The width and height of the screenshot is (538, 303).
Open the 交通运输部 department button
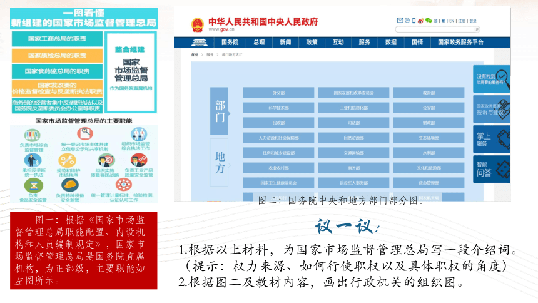pos(353,153)
